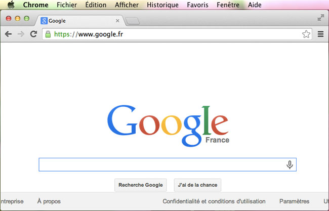This screenshot has height=211, width=329.
Task: Click the green zoom window button
Action: (27, 18)
